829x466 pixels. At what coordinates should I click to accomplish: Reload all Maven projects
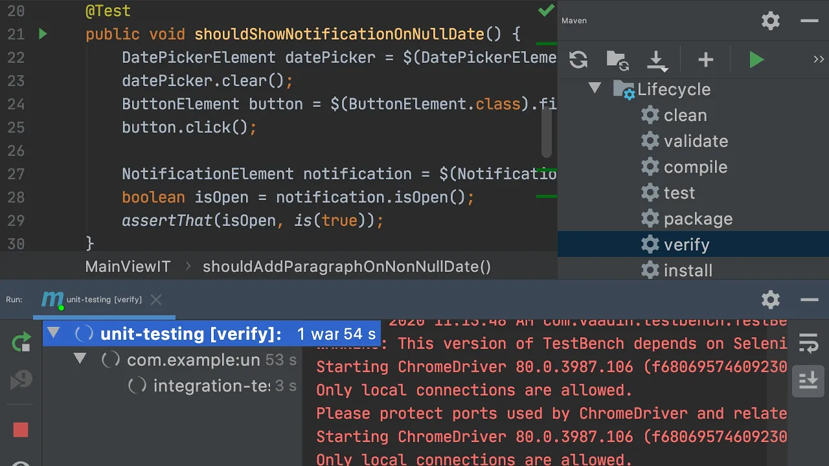point(578,60)
